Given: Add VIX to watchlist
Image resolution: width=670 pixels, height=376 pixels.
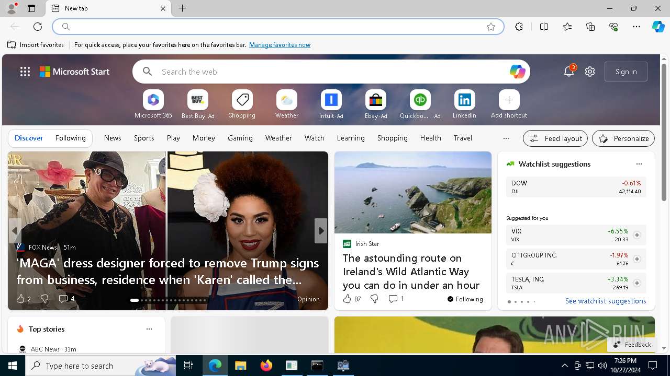Looking at the screenshot, I should click(x=636, y=235).
